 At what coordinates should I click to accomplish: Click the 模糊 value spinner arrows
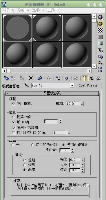click(x=82, y=104)
